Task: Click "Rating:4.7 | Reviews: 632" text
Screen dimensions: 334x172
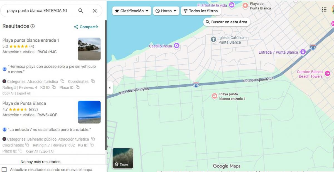Action: point(54,145)
